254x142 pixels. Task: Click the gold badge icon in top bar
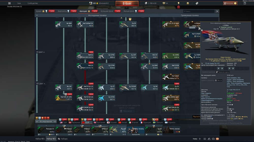(x=188, y=3)
